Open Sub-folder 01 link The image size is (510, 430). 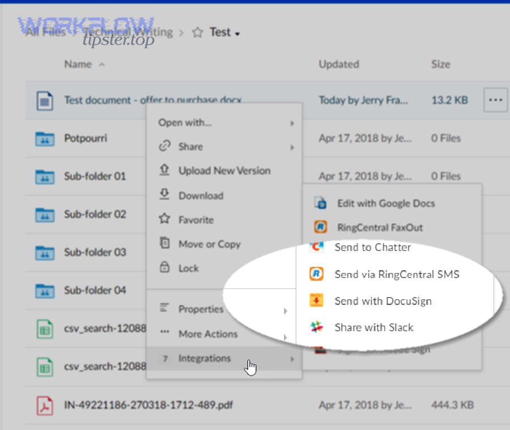95,176
